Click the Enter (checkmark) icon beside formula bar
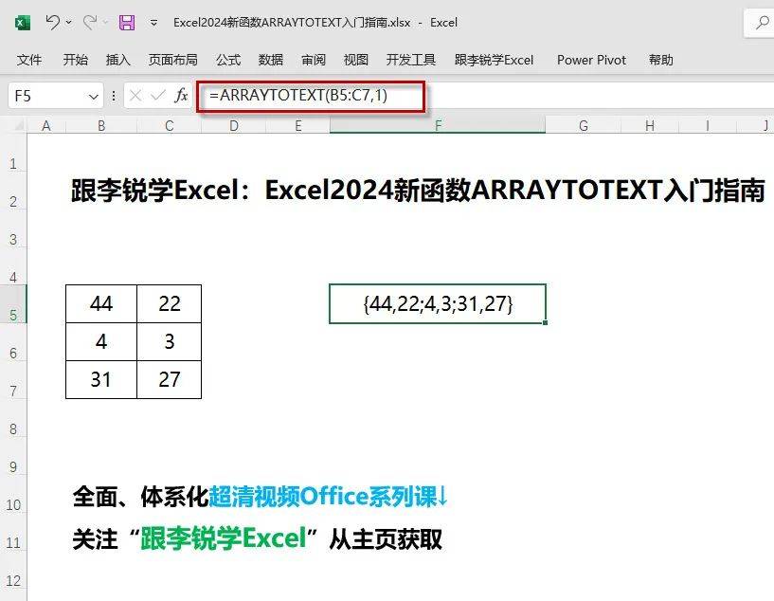 point(155,95)
